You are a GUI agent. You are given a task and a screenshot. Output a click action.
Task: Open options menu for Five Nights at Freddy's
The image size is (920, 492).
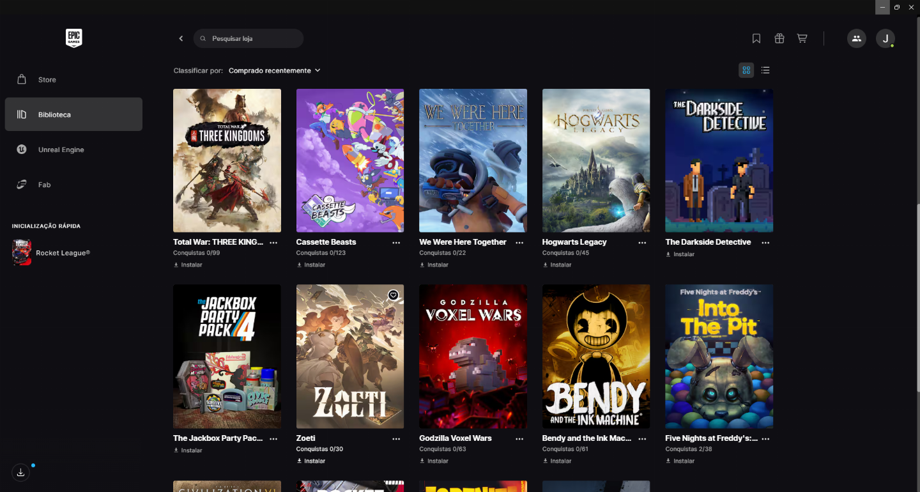(x=765, y=439)
